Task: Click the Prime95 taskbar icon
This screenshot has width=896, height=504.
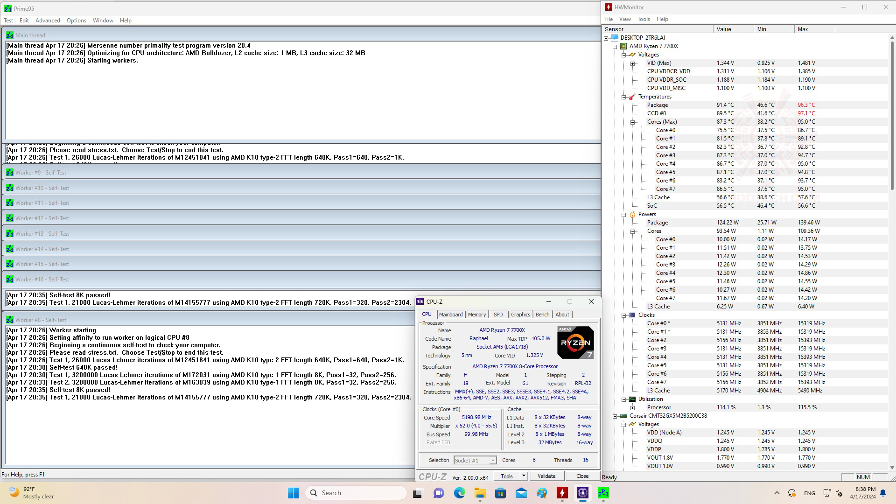Action: [603, 493]
